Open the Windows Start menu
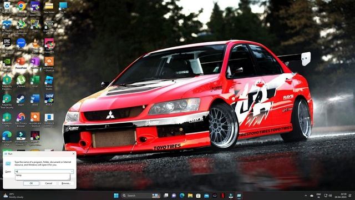This screenshot has width=355, height=200. [116, 196]
